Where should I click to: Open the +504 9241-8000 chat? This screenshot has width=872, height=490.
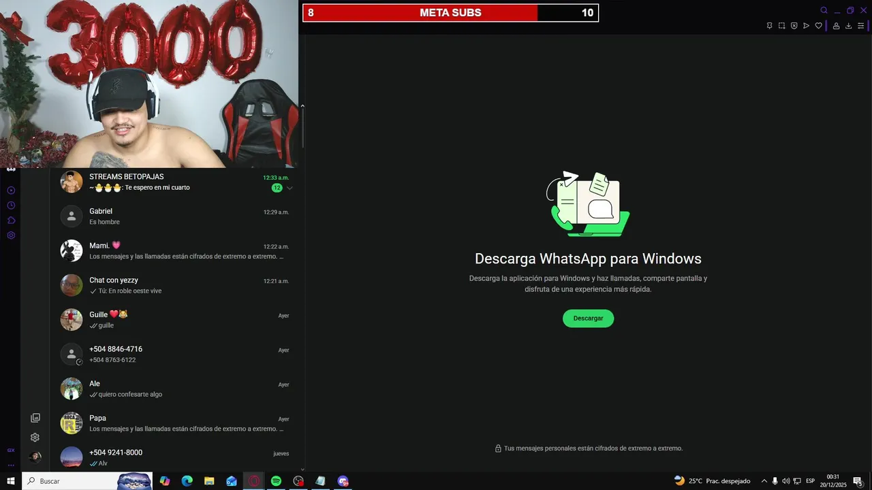(x=176, y=457)
